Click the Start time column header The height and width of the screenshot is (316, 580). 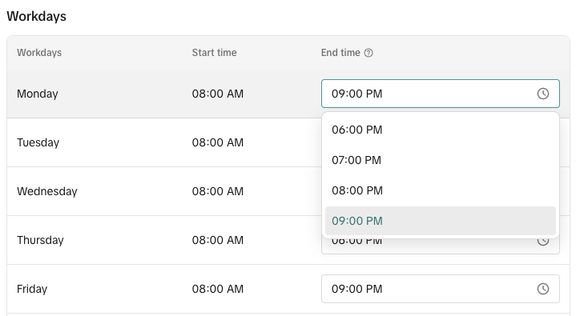214,53
